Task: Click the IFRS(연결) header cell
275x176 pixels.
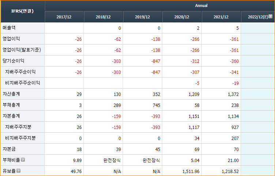Action: coord(22,11)
